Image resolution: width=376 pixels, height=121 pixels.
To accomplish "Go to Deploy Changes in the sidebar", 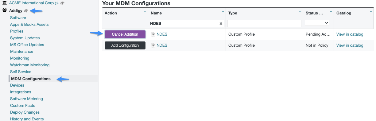I will 25,112.
